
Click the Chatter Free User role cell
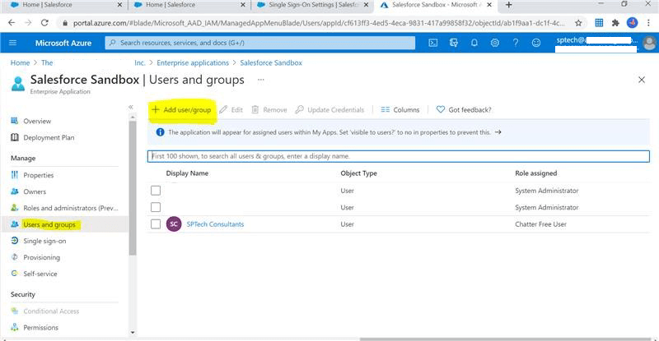[x=540, y=224]
